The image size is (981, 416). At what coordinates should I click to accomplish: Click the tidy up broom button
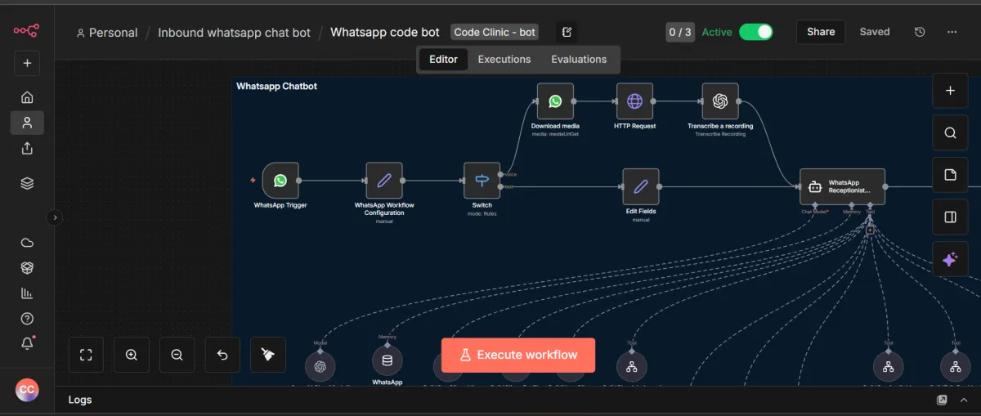pyautogui.click(x=268, y=355)
